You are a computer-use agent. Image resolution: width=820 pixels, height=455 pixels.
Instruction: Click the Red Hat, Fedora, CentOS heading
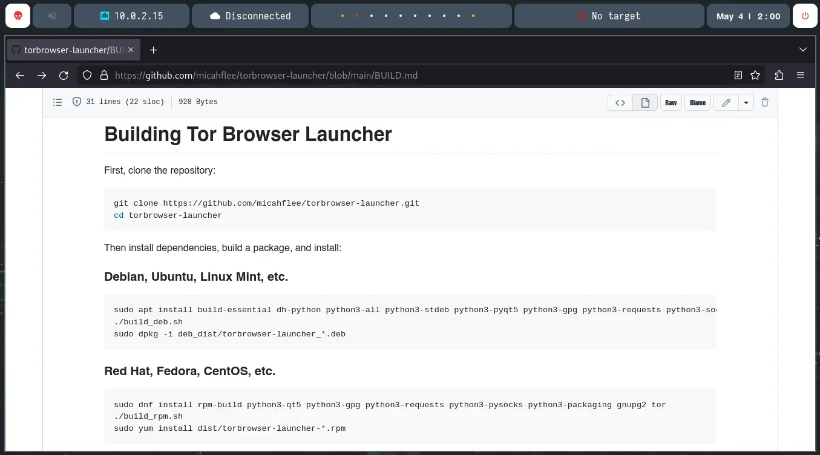coord(189,371)
